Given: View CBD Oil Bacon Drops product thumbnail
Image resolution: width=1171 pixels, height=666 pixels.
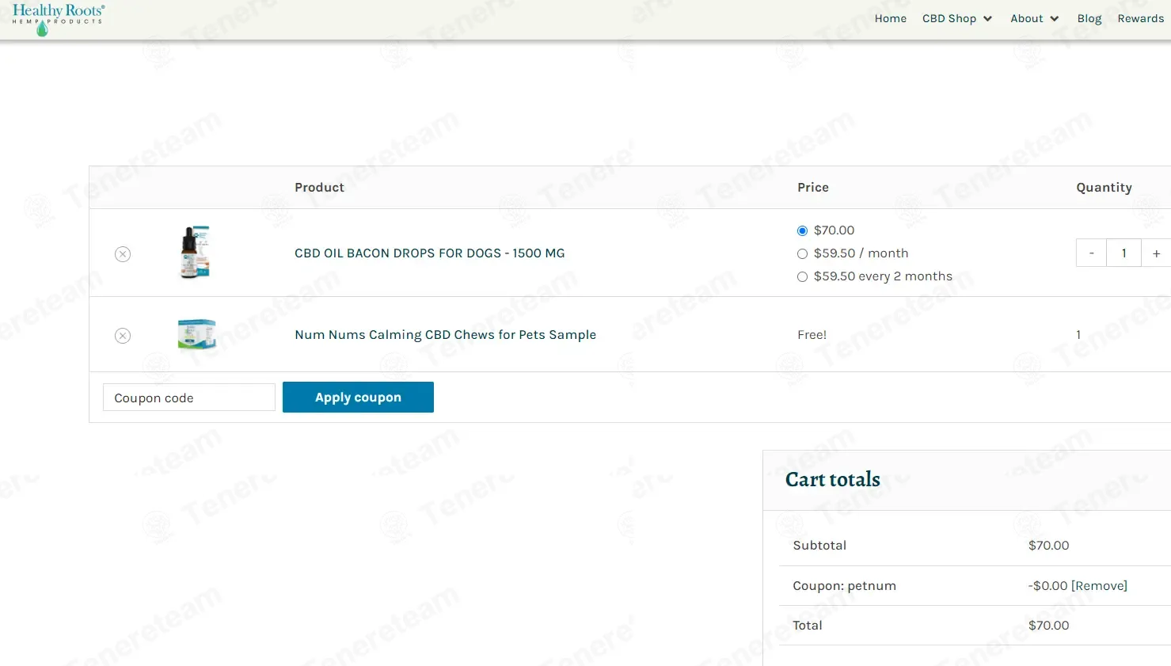Looking at the screenshot, I should point(196,253).
